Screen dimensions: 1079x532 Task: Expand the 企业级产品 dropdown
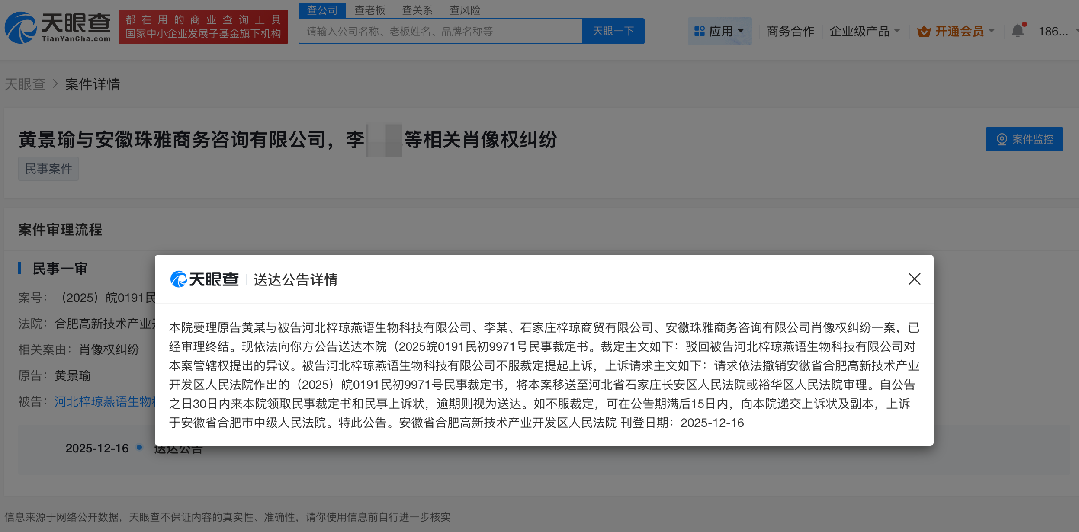tap(896, 30)
